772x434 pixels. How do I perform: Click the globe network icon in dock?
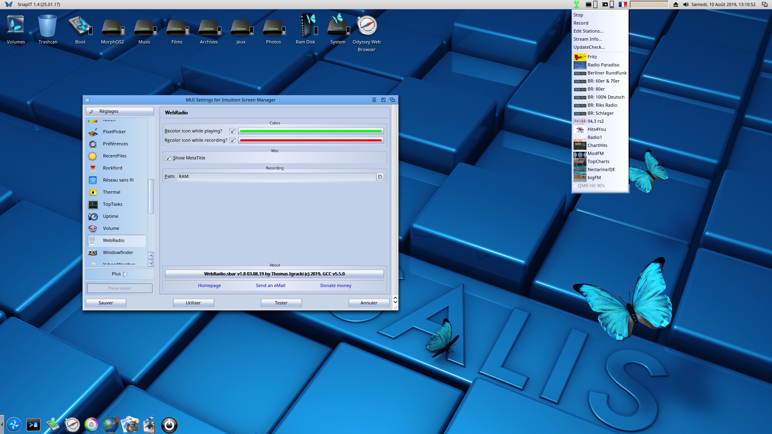coord(110,424)
